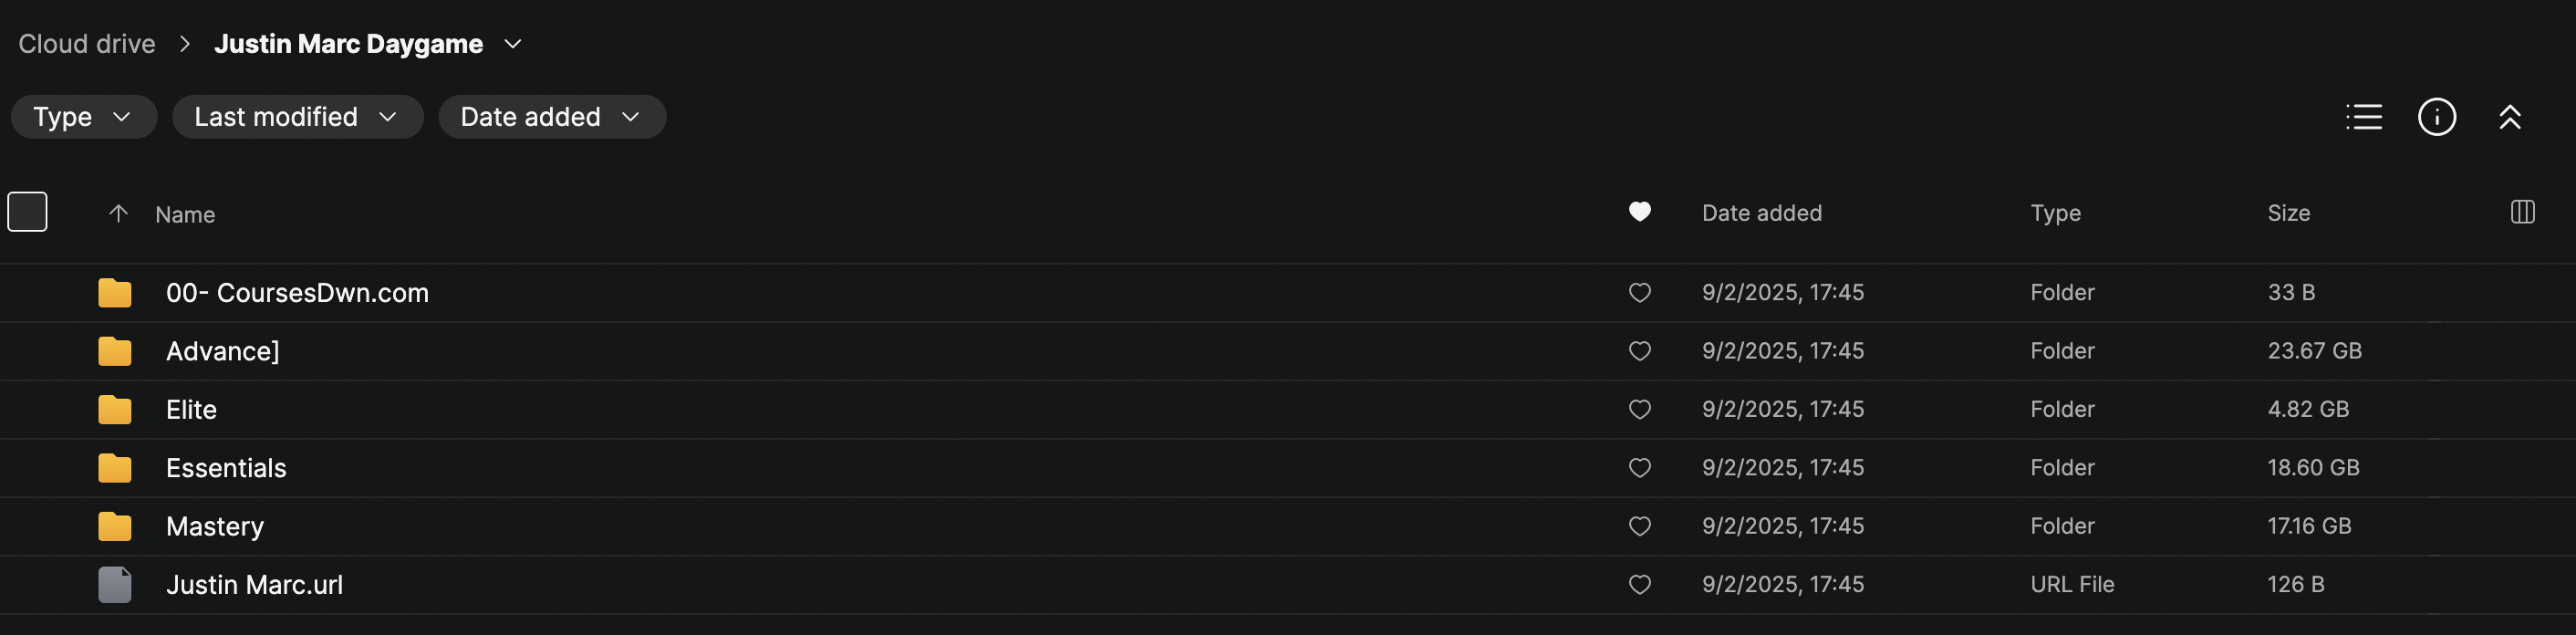Image resolution: width=2576 pixels, height=635 pixels.
Task: Sort by Date added column header
Action: point(1761,213)
